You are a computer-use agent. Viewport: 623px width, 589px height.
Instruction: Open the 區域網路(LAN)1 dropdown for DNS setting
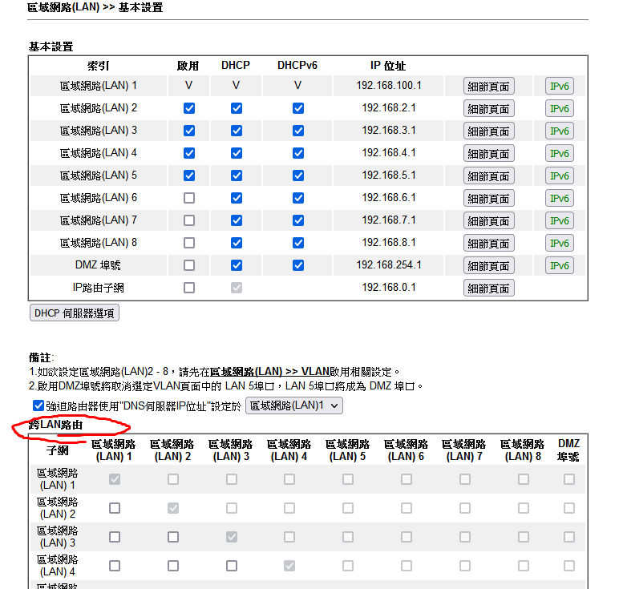pyautogui.click(x=293, y=406)
